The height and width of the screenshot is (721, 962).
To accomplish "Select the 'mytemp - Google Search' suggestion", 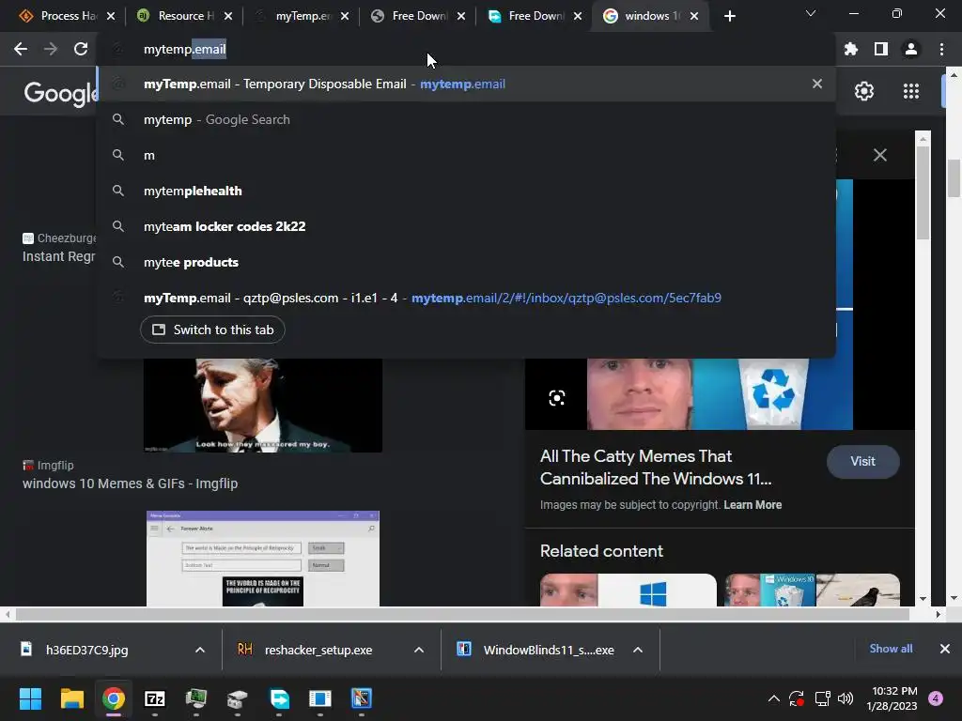I will (x=466, y=119).
